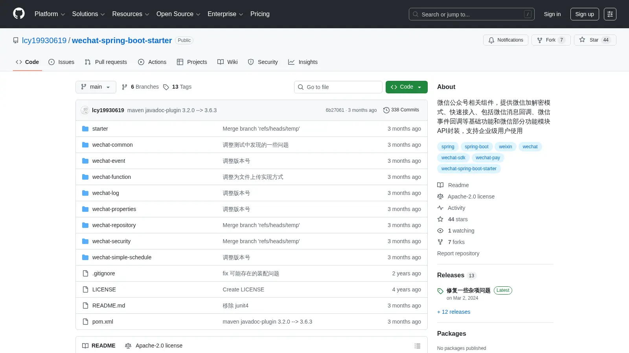Screen dimensions: 629x353
Task: Switch to the Actions tab
Action: (x=152, y=62)
